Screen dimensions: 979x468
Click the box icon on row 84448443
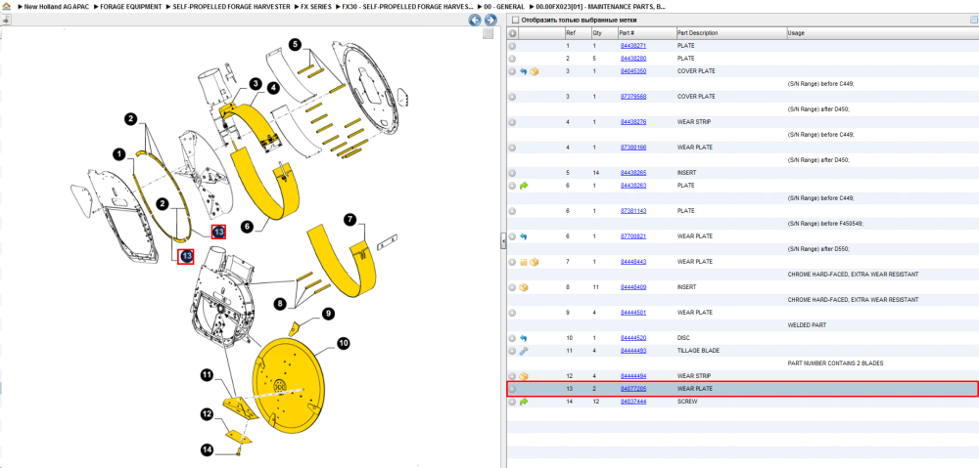tap(534, 263)
